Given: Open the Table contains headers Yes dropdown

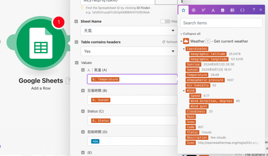Looking at the screenshot, I should tap(129, 51).
